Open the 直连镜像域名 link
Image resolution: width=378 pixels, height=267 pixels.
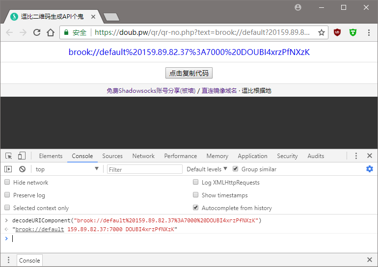[219, 91]
